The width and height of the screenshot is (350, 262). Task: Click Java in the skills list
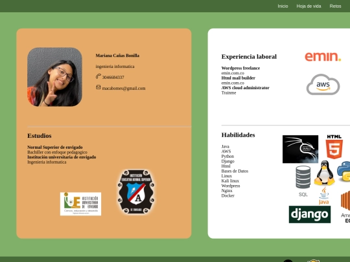[225, 146]
